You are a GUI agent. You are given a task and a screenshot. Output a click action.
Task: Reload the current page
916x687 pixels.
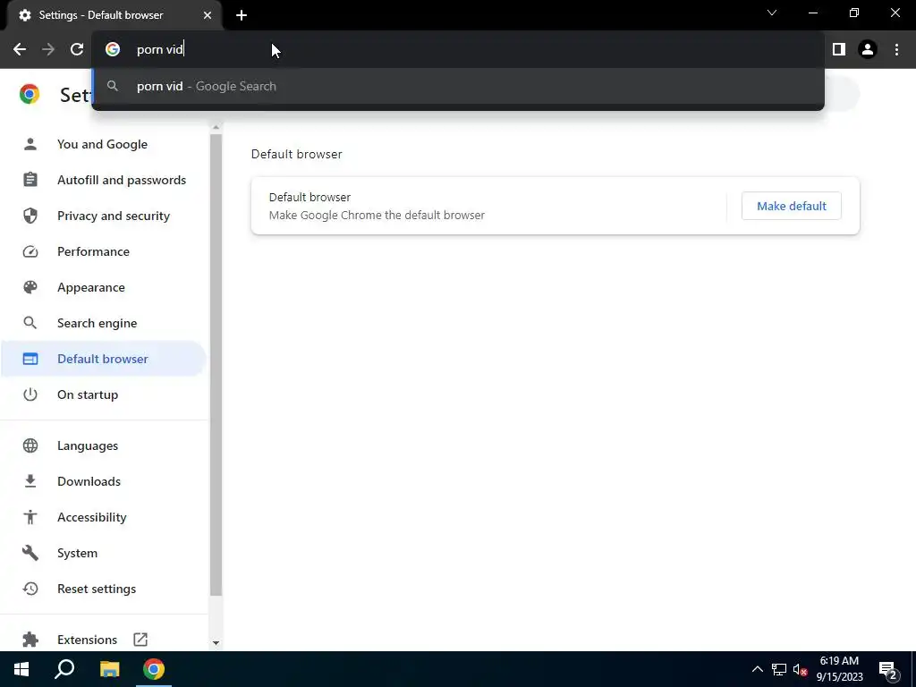click(x=77, y=49)
